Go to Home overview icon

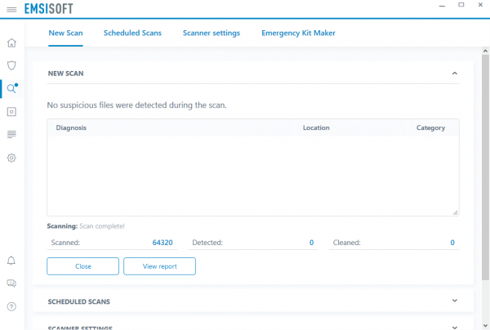pyautogui.click(x=11, y=42)
